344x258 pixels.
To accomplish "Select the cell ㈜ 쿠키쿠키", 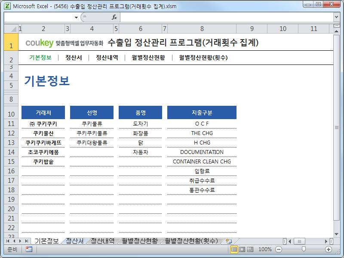I will pos(43,124).
